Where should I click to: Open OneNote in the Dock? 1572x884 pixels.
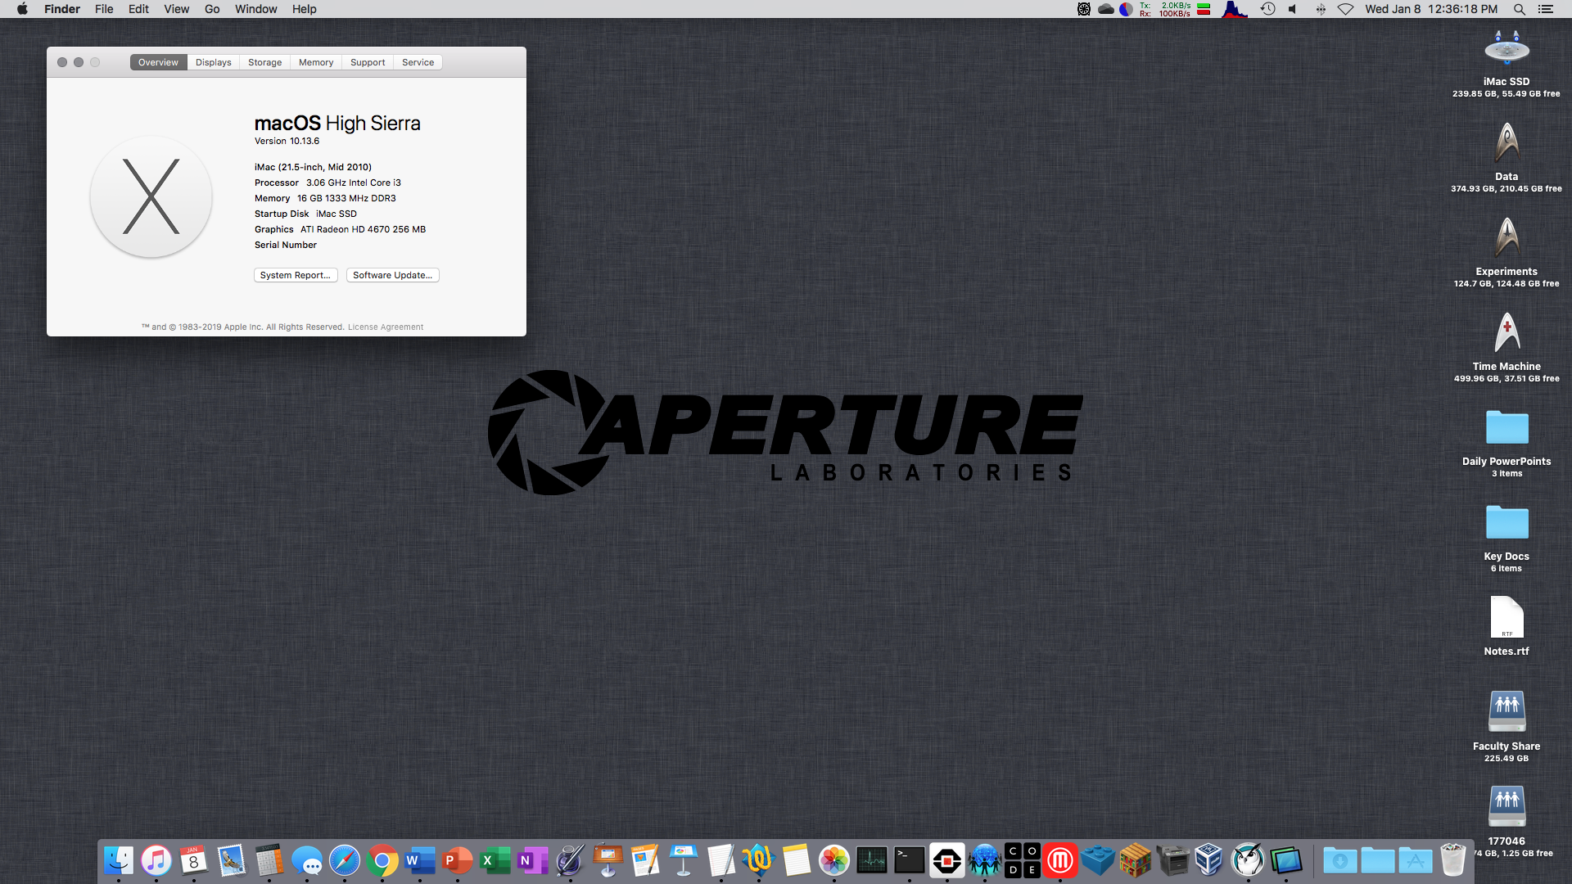[x=533, y=860]
